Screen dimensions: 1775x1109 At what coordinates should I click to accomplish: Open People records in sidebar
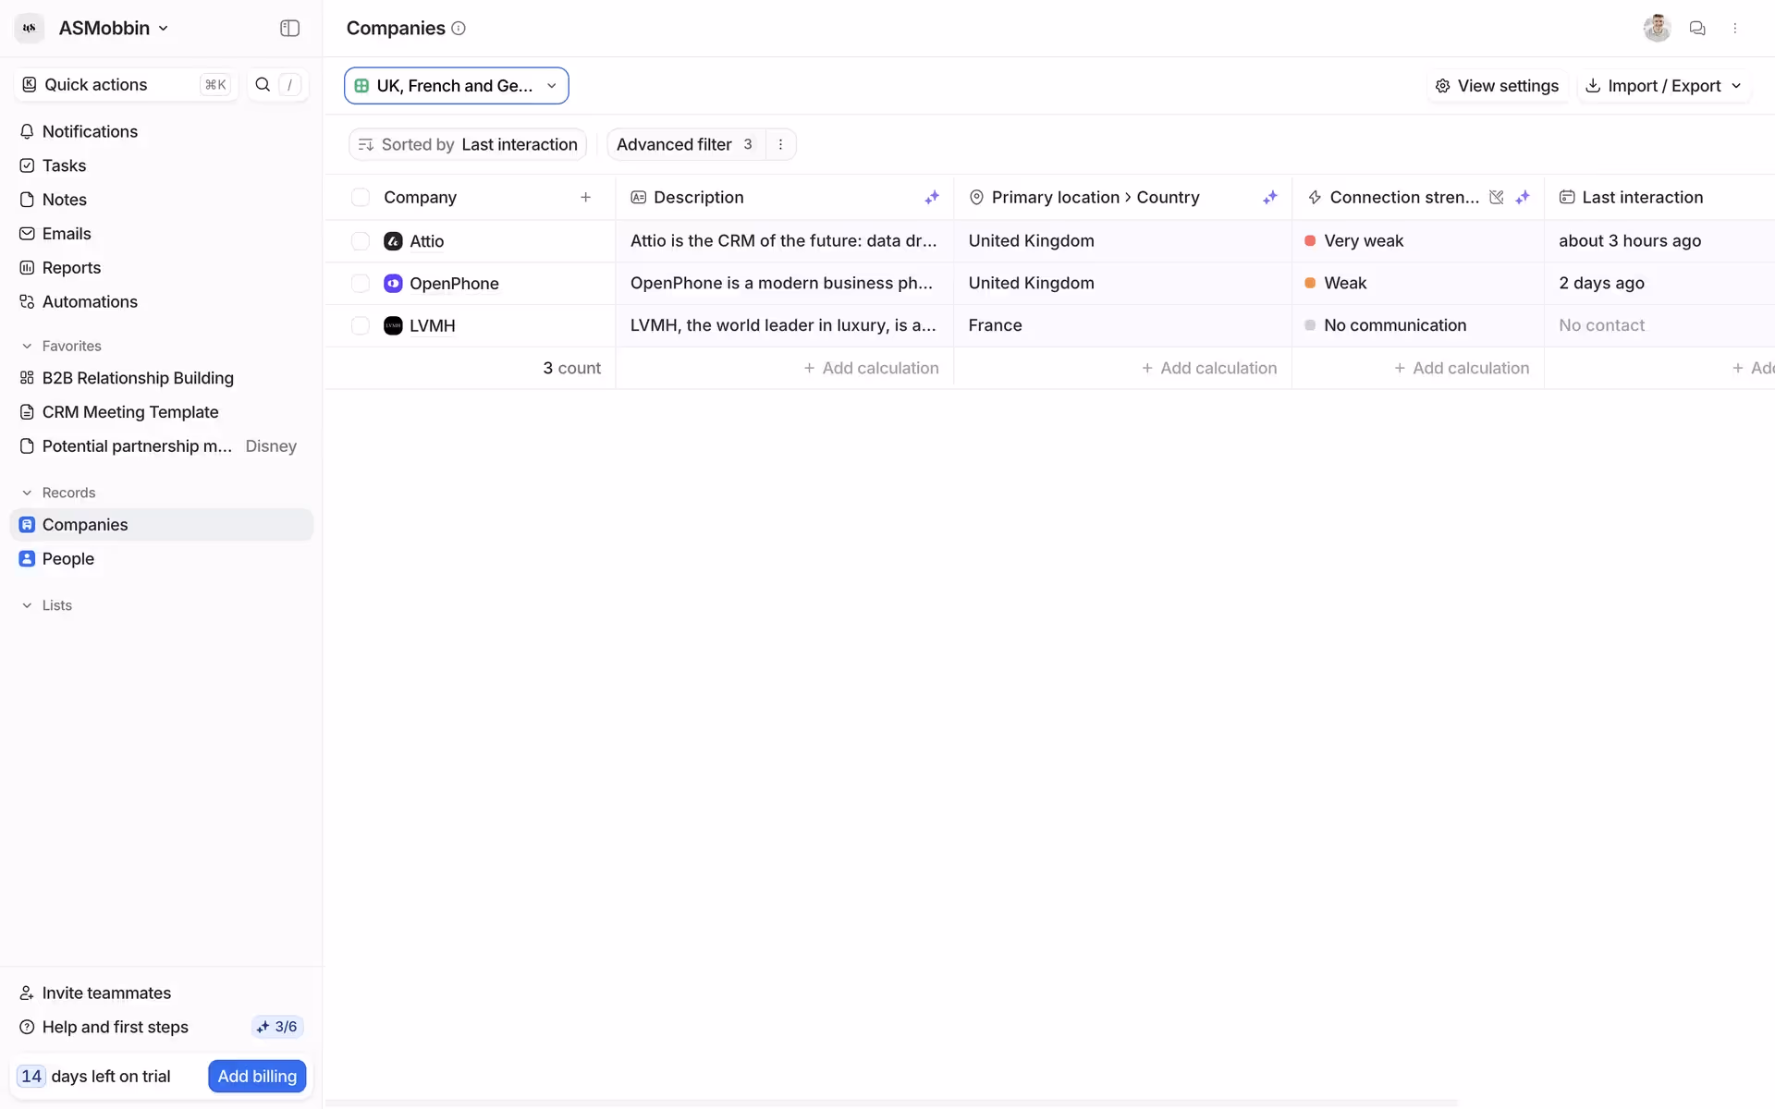(x=68, y=559)
